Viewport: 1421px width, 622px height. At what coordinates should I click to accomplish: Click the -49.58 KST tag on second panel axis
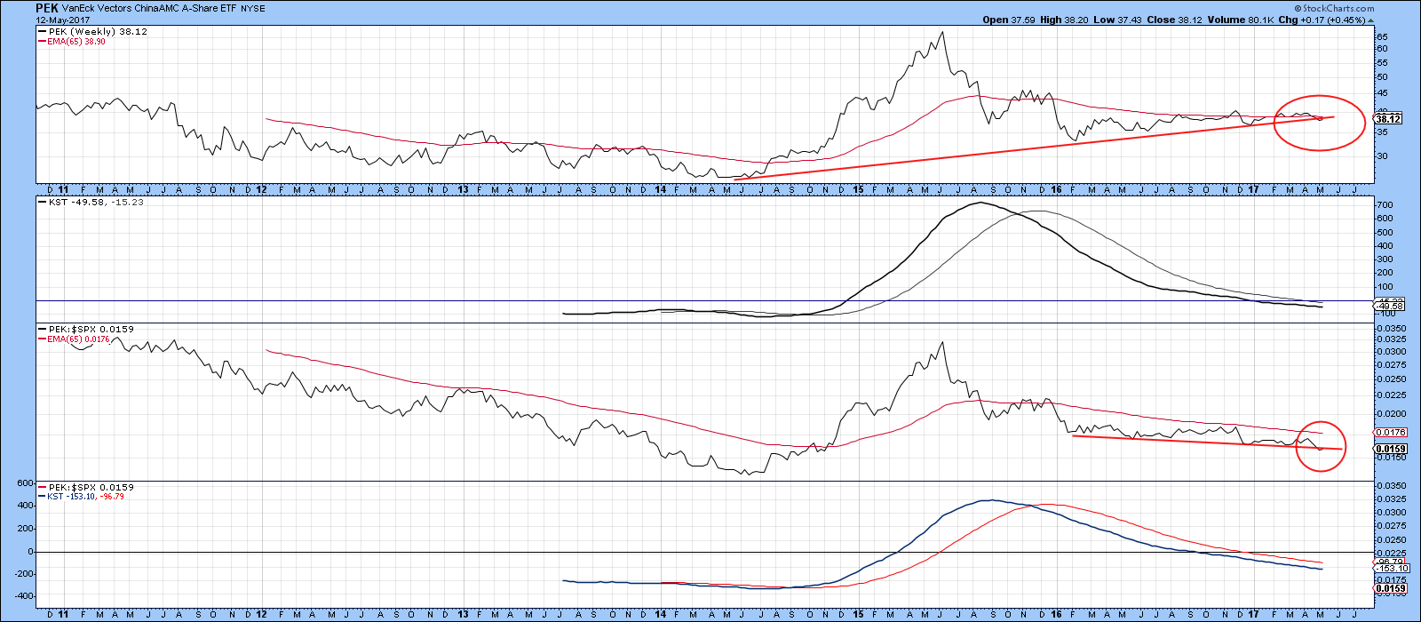pyautogui.click(x=1391, y=306)
